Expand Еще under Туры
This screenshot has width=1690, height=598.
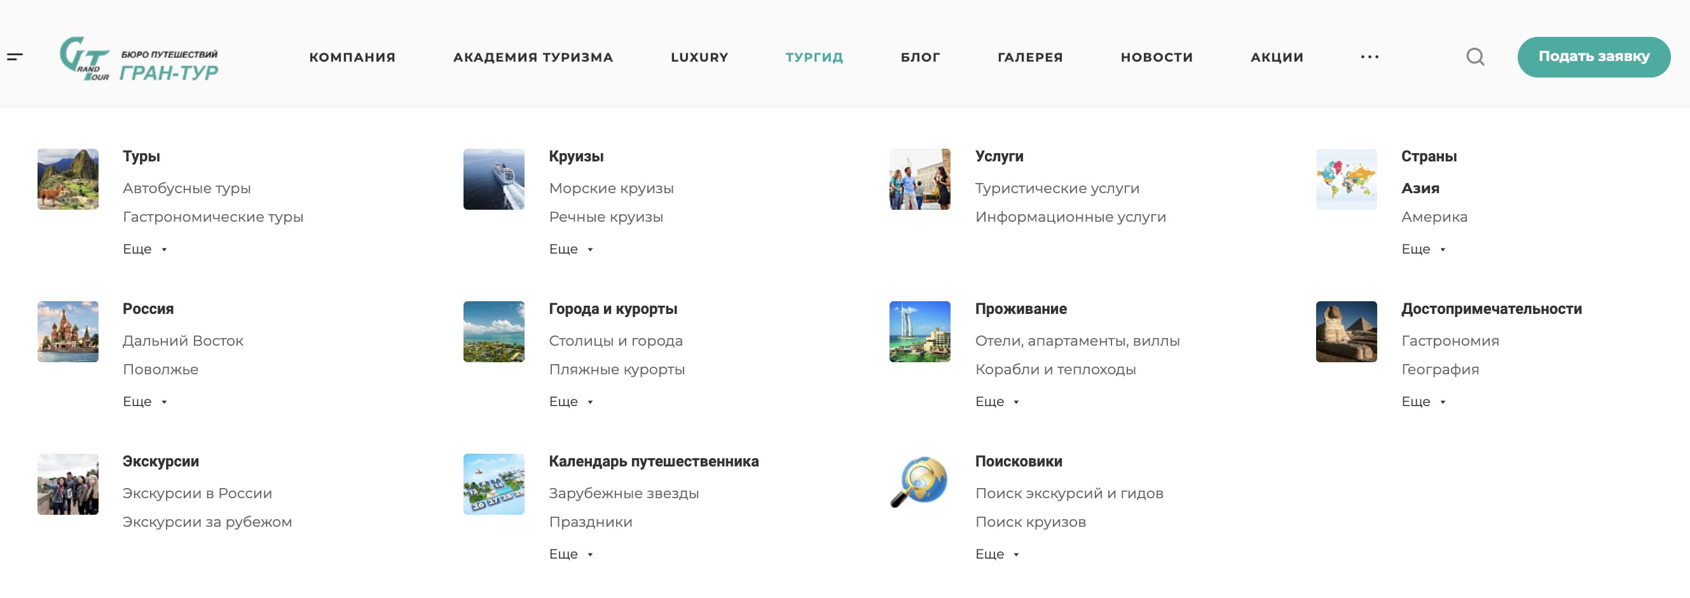(144, 249)
